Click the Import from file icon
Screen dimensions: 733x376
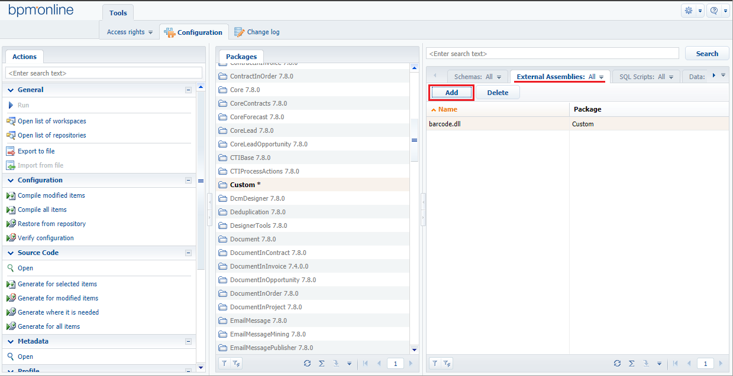(11, 165)
